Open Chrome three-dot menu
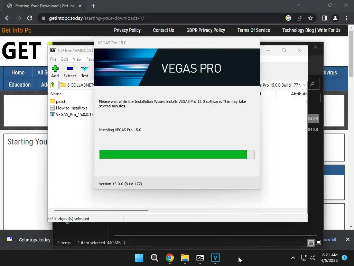 click(x=346, y=18)
